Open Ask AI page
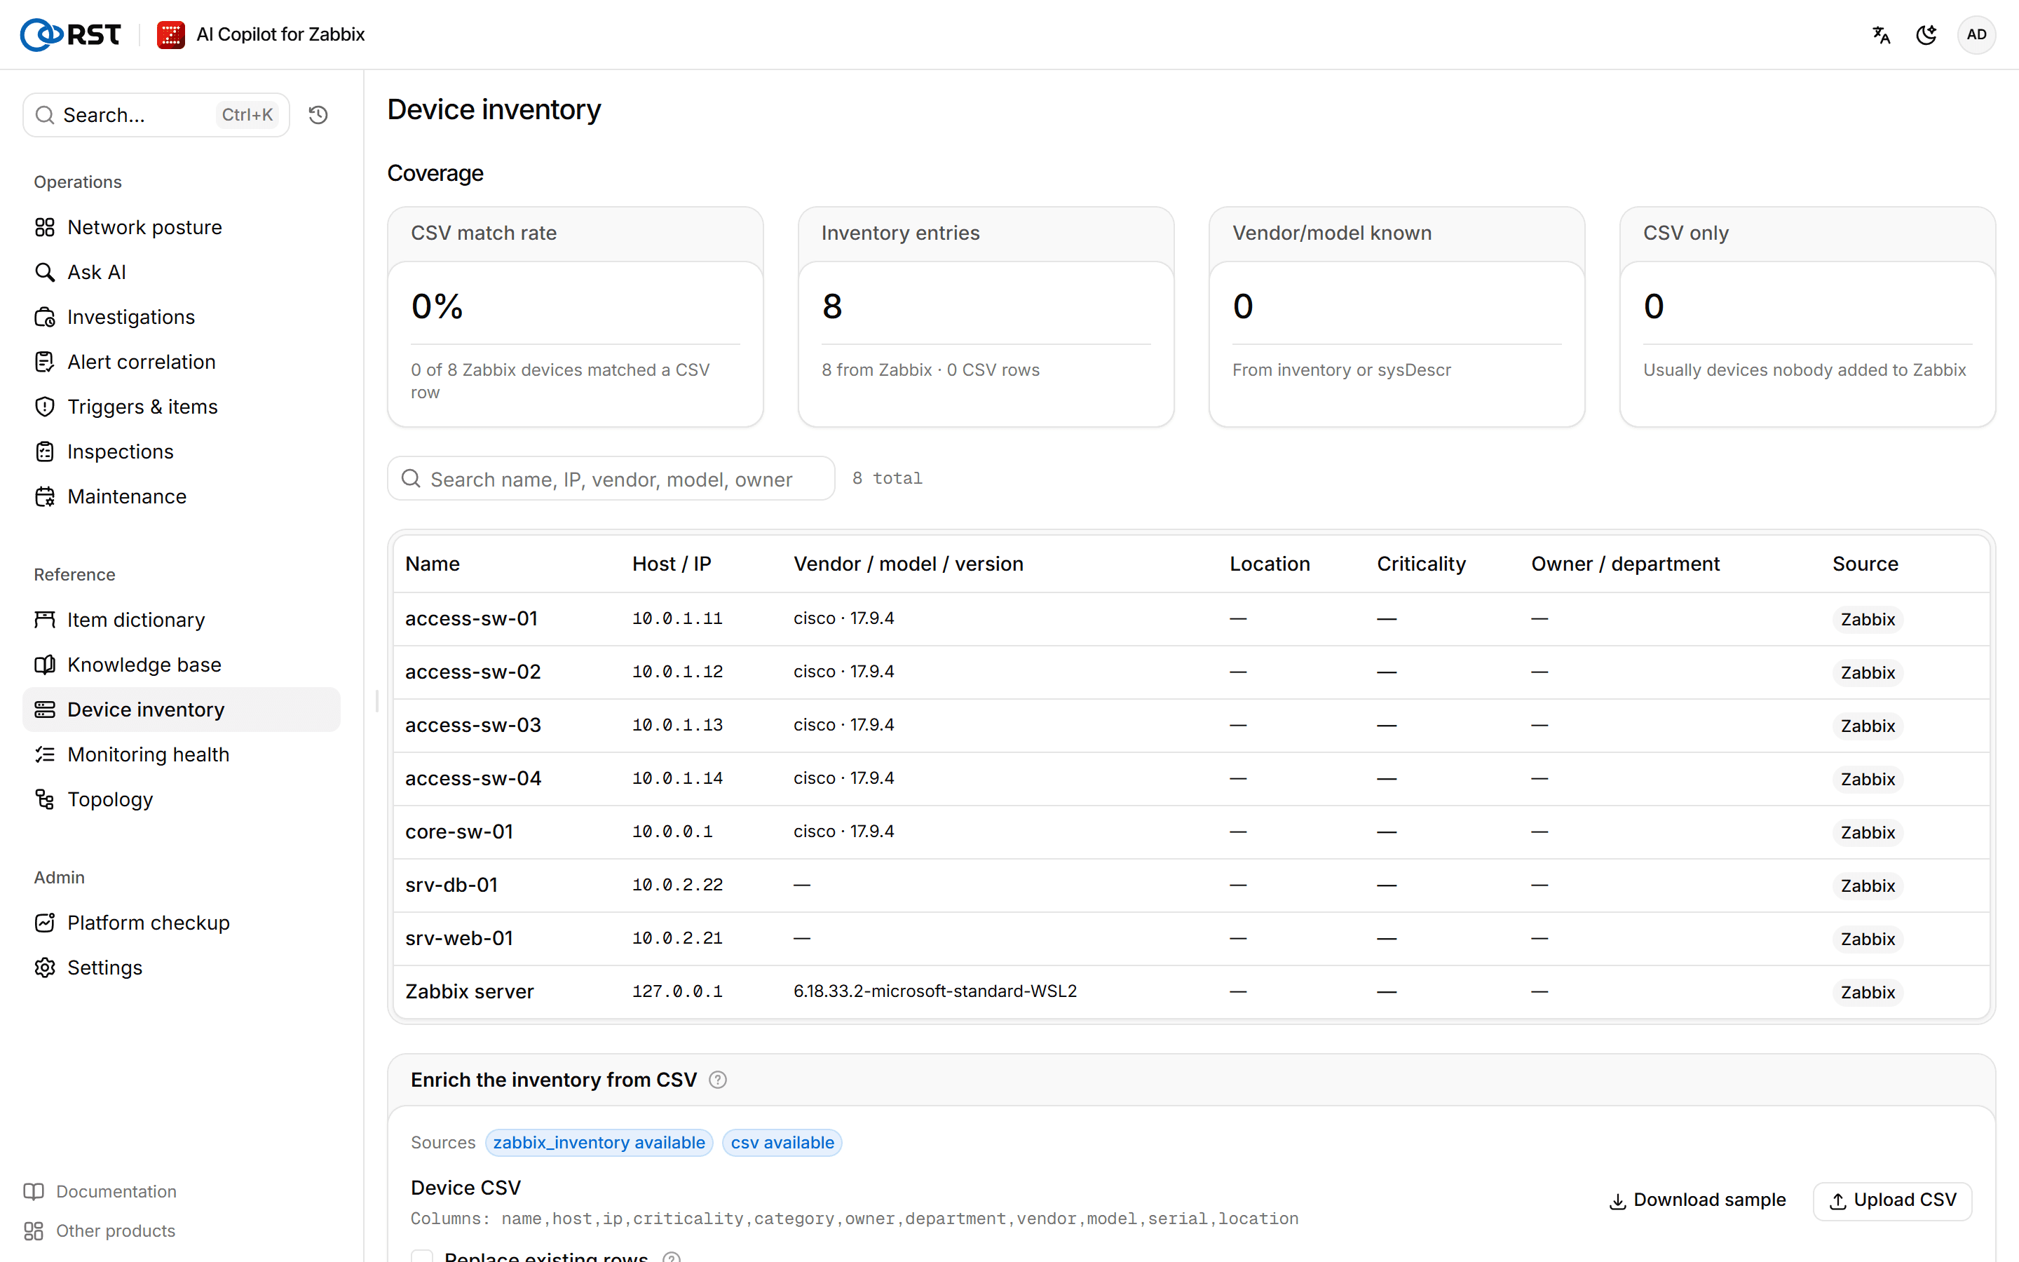The height and width of the screenshot is (1262, 2019). pos(181,272)
